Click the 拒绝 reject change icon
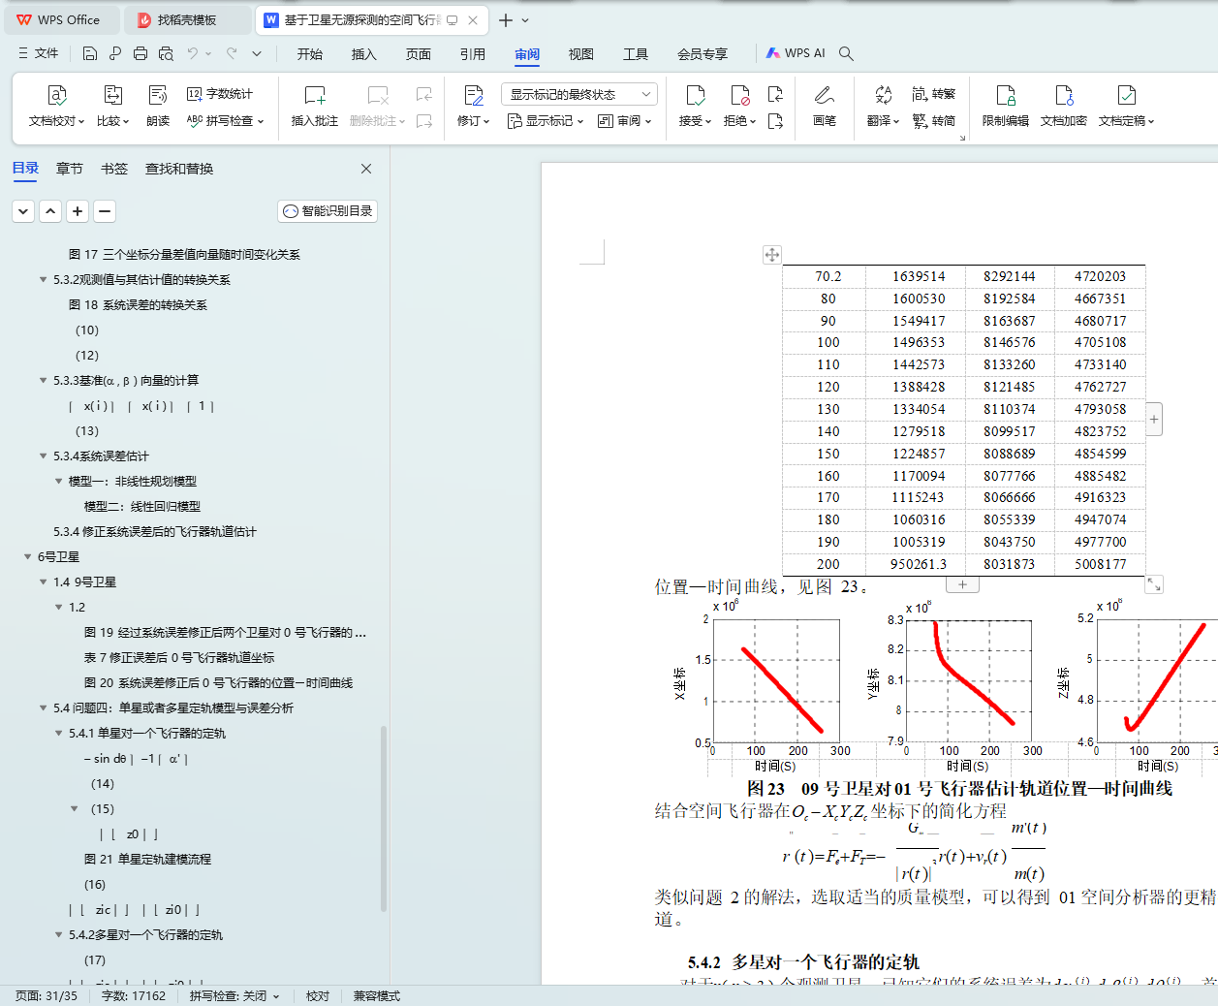Image resolution: width=1218 pixels, height=1006 pixels. (740, 95)
